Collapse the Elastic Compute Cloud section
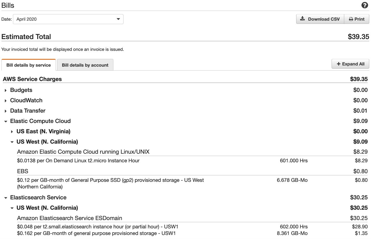Image resolution: width=371 pixels, height=239 pixels. click(5, 121)
